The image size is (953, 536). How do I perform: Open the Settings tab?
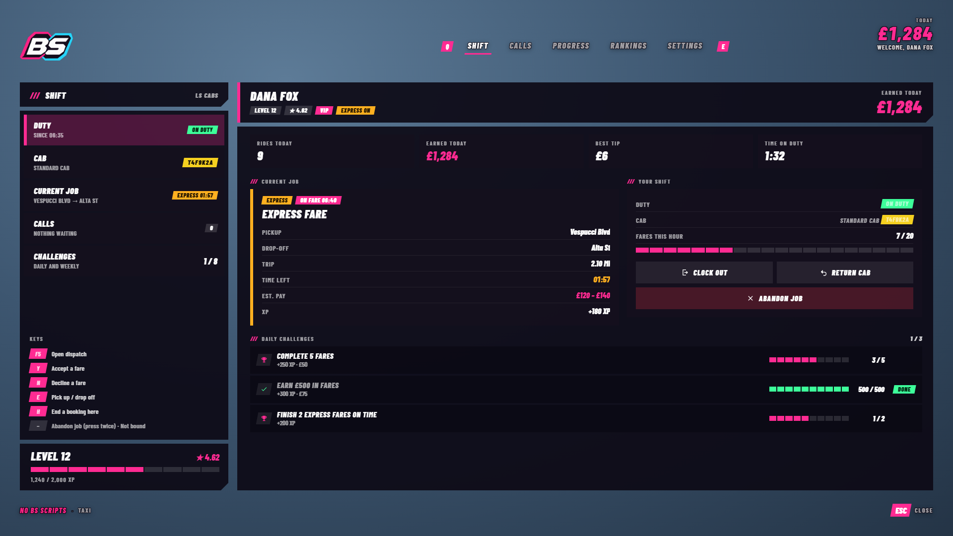[x=685, y=46]
